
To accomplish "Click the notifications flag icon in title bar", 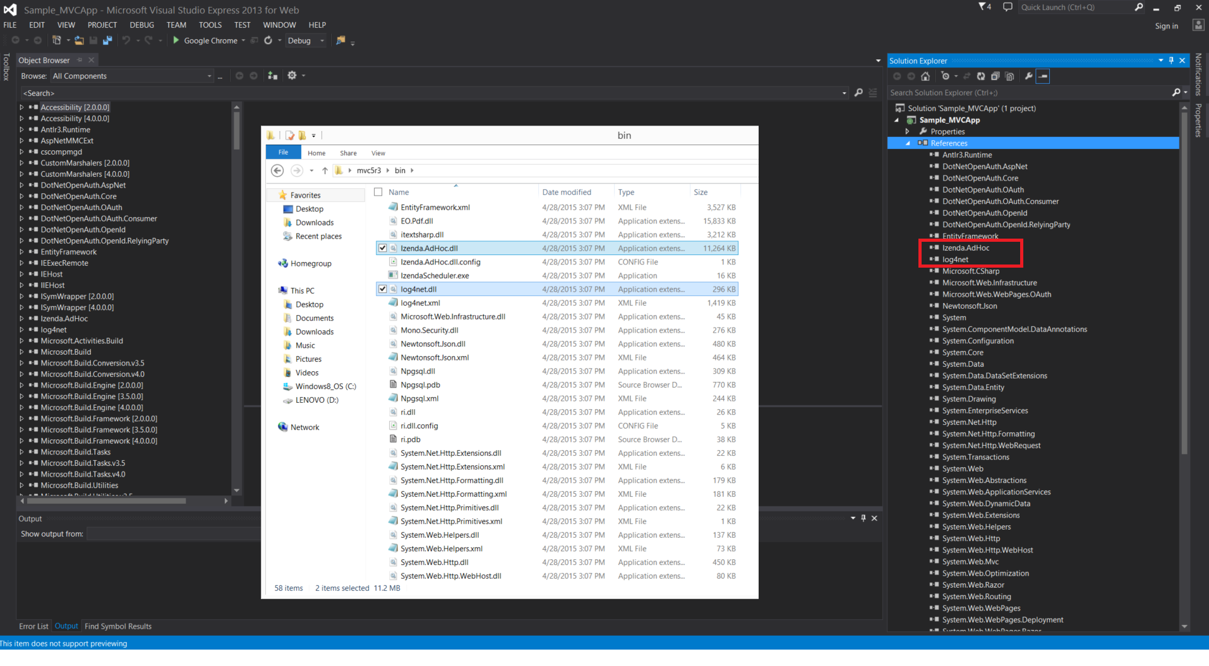I will [x=982, y=7].
